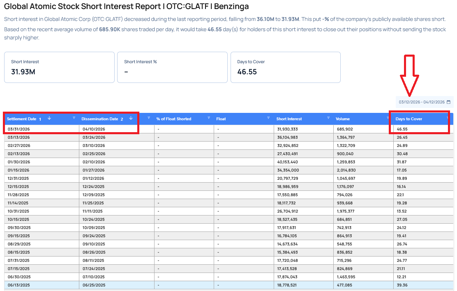Viewport: 457px width, 291px height.
Task: Click settlement date cell 12/31/2025
Action: [x=18, y=179]
